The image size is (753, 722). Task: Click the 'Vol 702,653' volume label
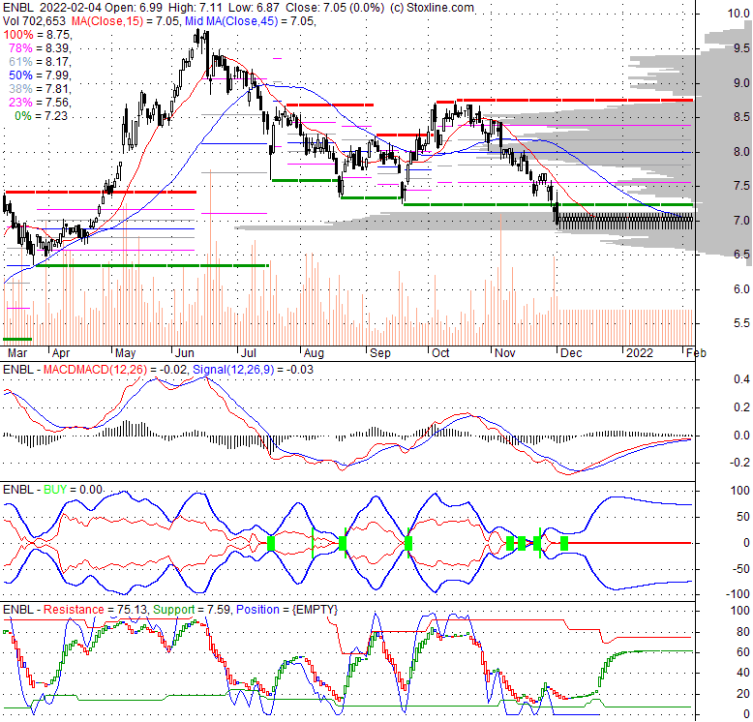tap(34, 21)
